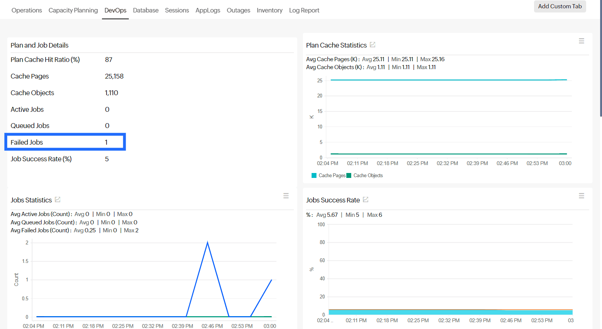The width and height of the screenshot is (602, 329).
Task: Click the Add Custom Tab button
Action: 560,6
